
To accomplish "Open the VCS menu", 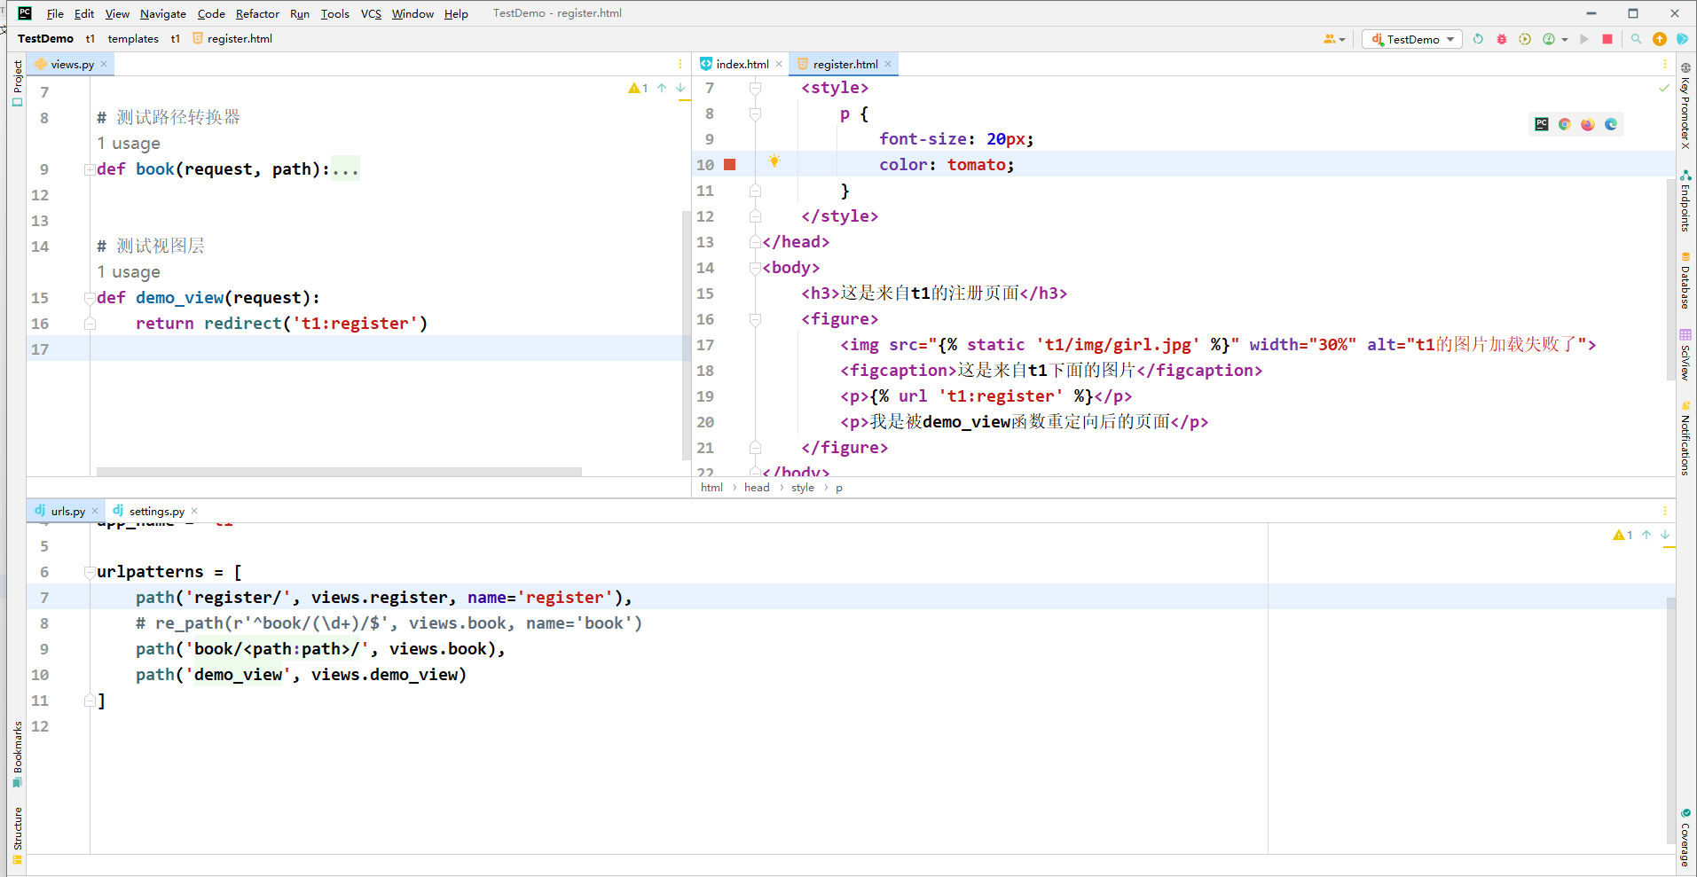I will pyautogui.click(x=371, y=13).
